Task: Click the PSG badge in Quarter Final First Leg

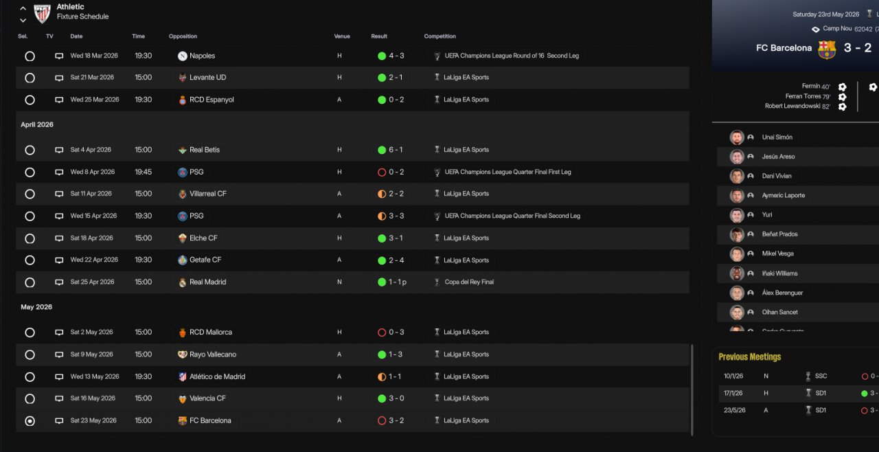Action: coord(183,172)
